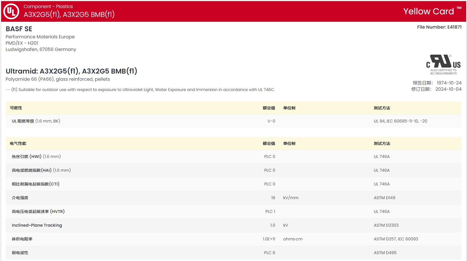Image resolution: width=467 pixels, height=261 pixels.
Task: Click 'PLC 1' HVTR value
Action: (270, 211)
